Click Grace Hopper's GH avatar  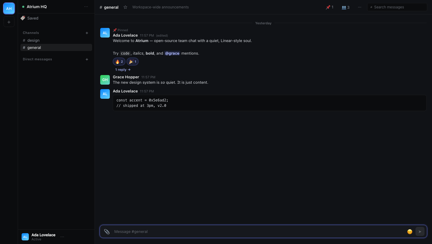pyautogui.click(x=105, y=80)
